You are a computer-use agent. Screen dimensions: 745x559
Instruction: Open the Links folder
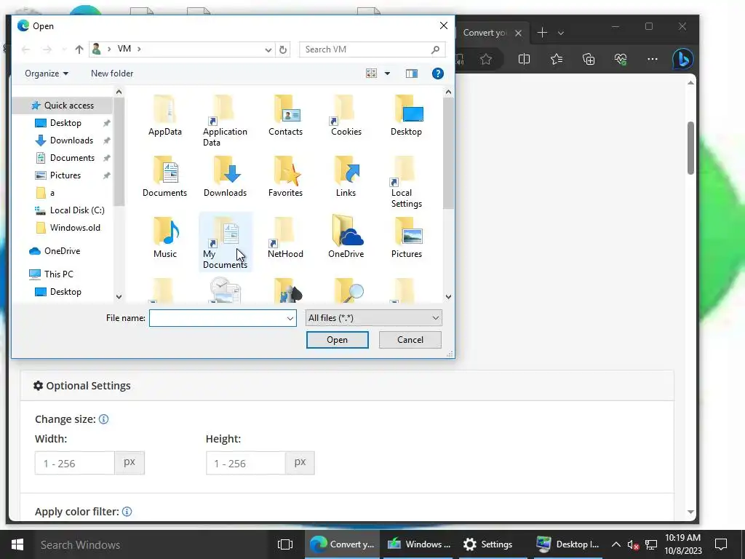pyautogui.click(x=346, y=177)
